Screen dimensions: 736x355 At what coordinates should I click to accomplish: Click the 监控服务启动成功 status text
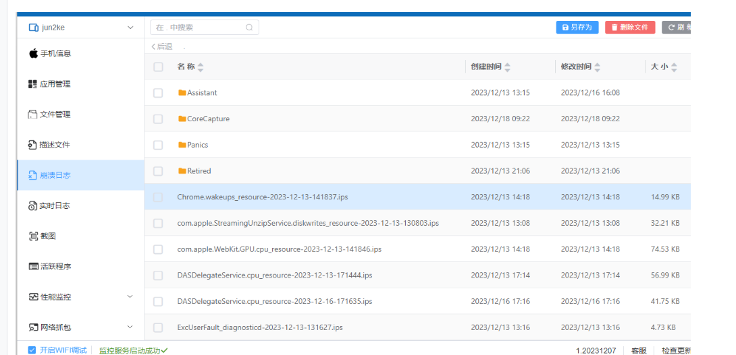tap(130, 350)
